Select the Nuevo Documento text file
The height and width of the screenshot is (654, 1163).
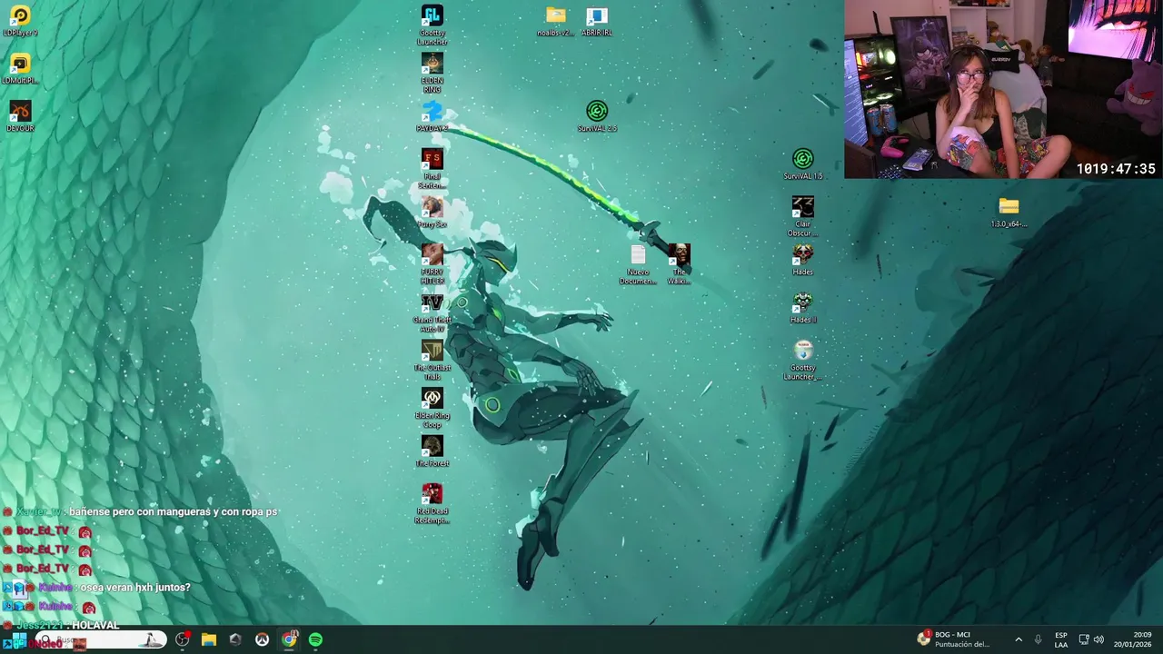(638, 265)
